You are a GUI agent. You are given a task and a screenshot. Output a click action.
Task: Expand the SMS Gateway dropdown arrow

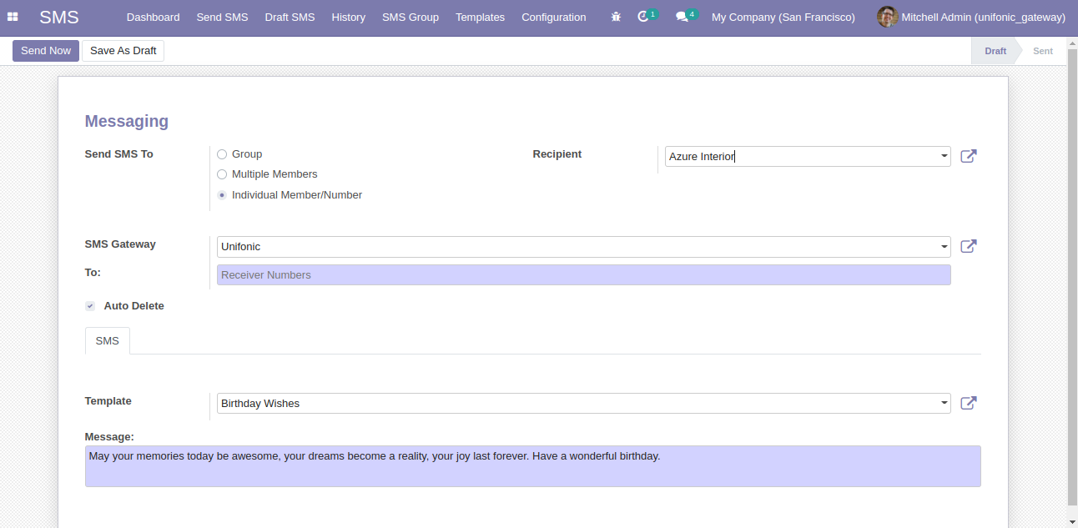[944, 246]
